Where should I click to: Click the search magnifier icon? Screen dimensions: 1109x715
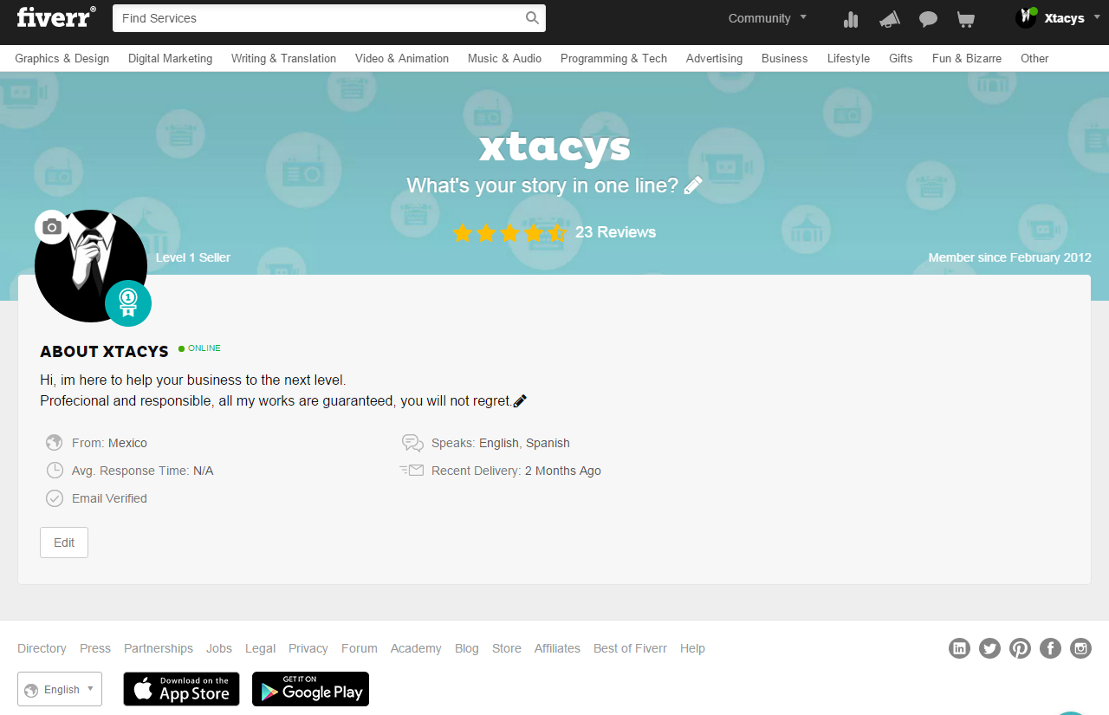pyautogui.click(x=532, y=18)
